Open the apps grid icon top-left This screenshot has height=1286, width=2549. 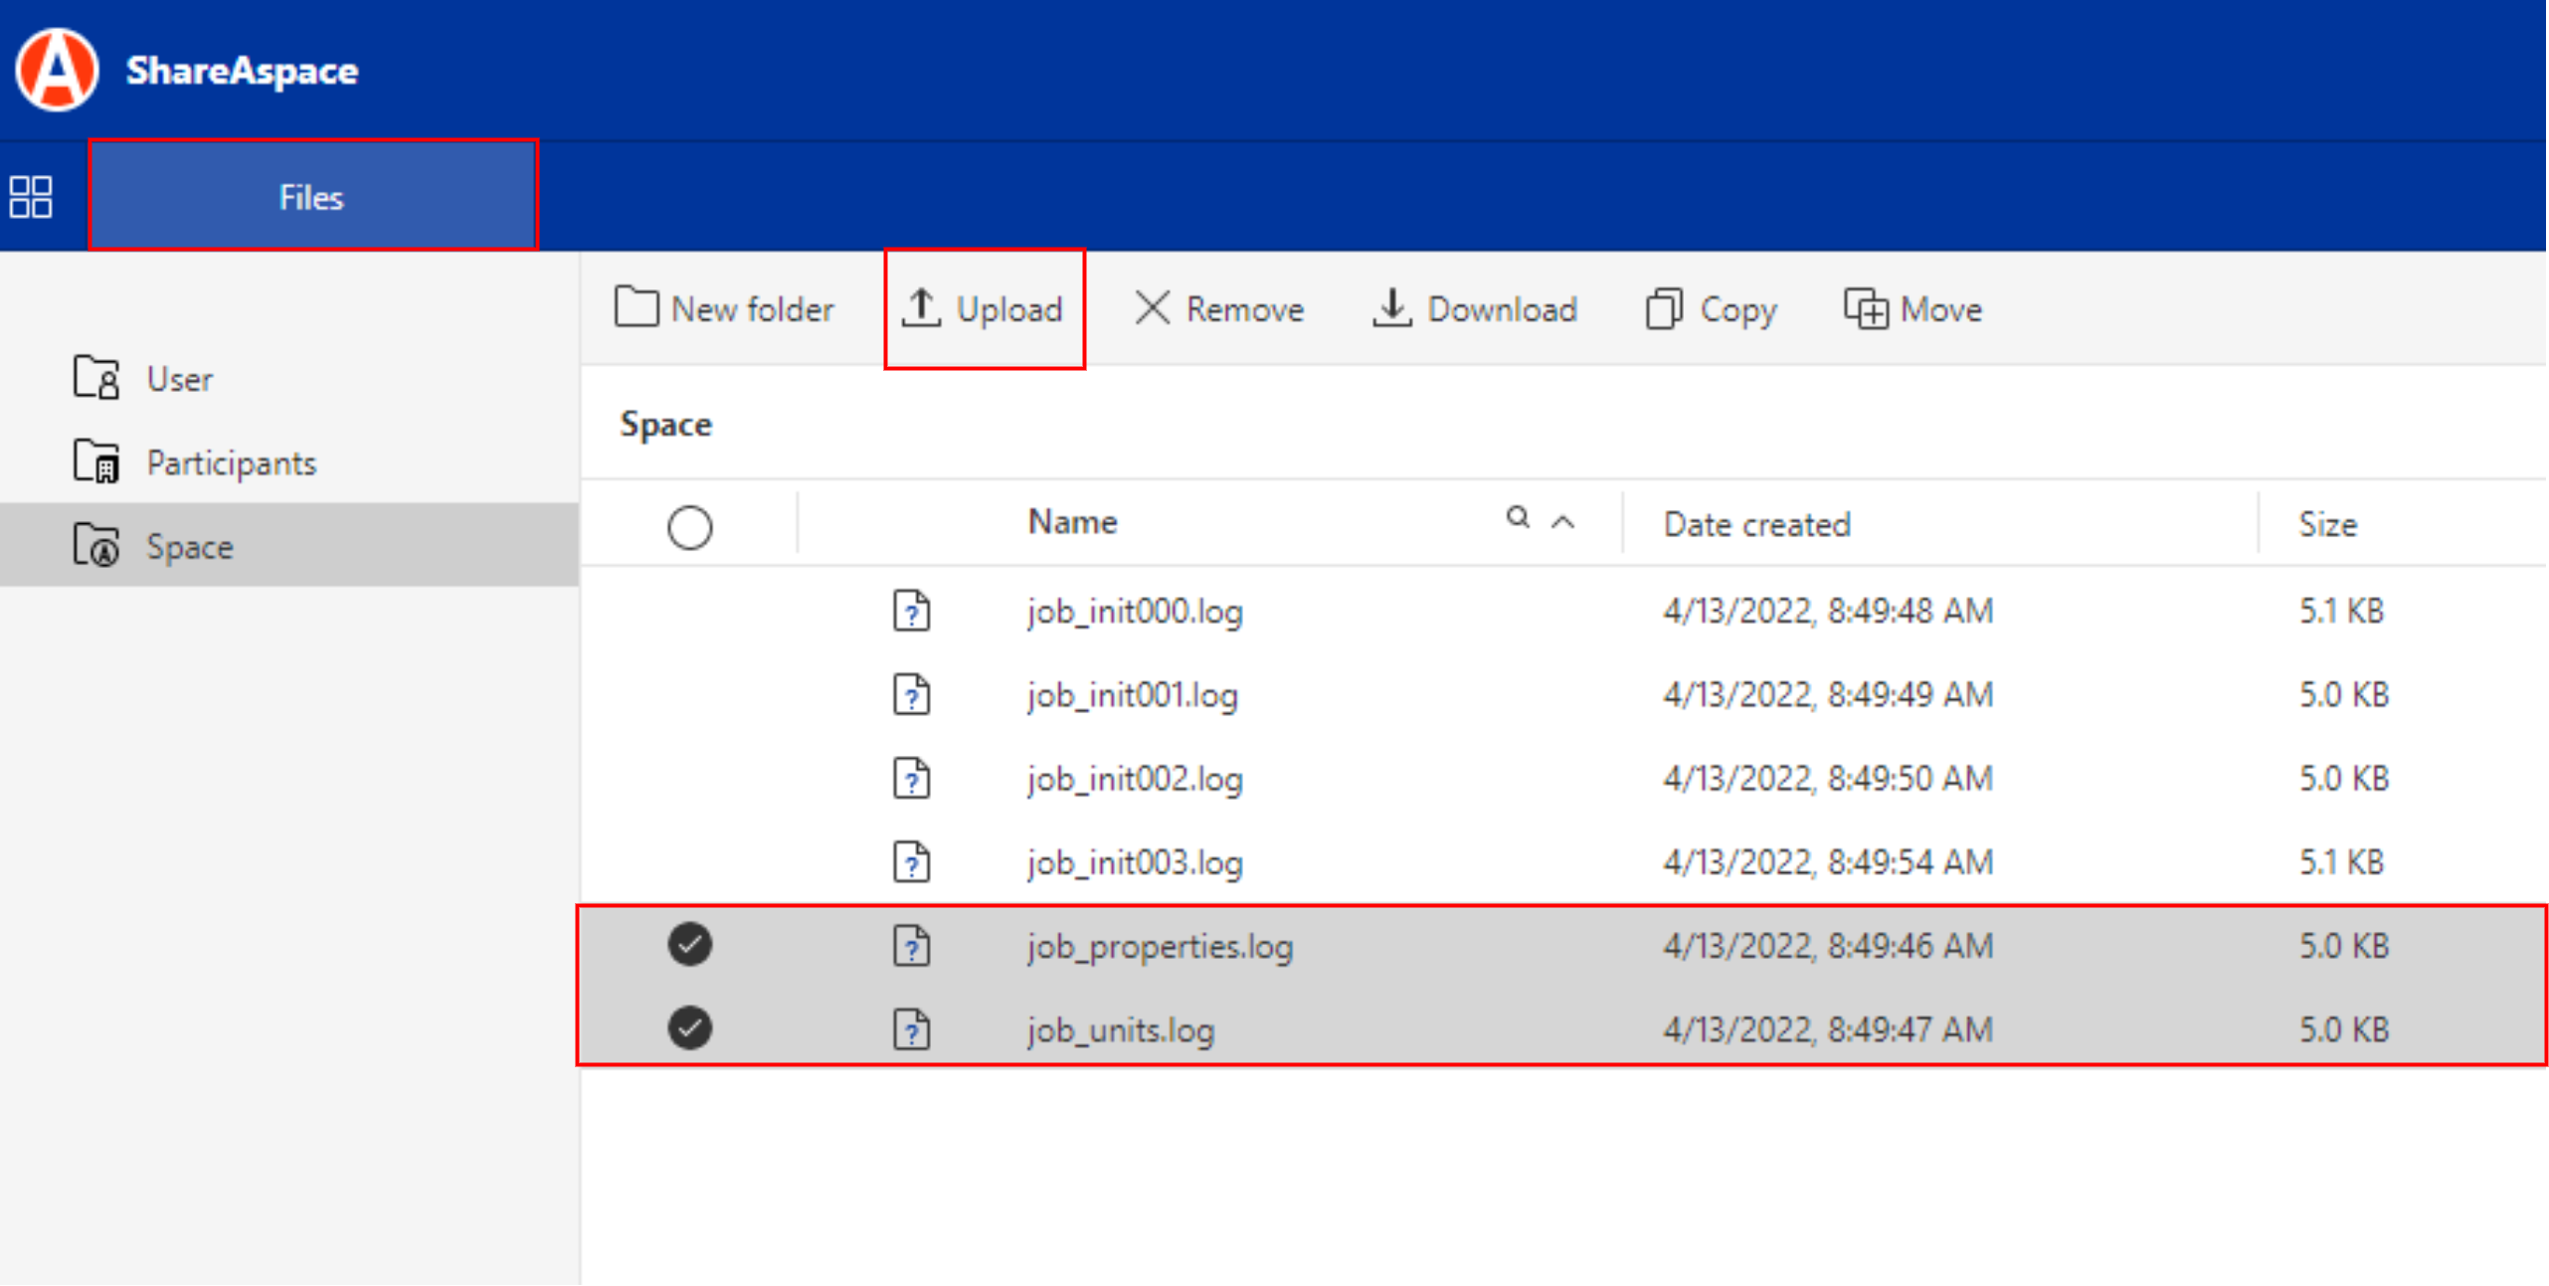tap(32, 196)
